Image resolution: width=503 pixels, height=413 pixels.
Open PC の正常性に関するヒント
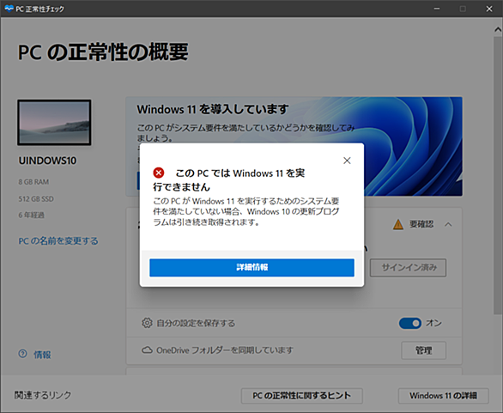coord(301,396)
